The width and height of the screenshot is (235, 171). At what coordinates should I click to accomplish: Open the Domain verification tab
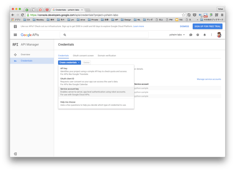tap(107, 55)
